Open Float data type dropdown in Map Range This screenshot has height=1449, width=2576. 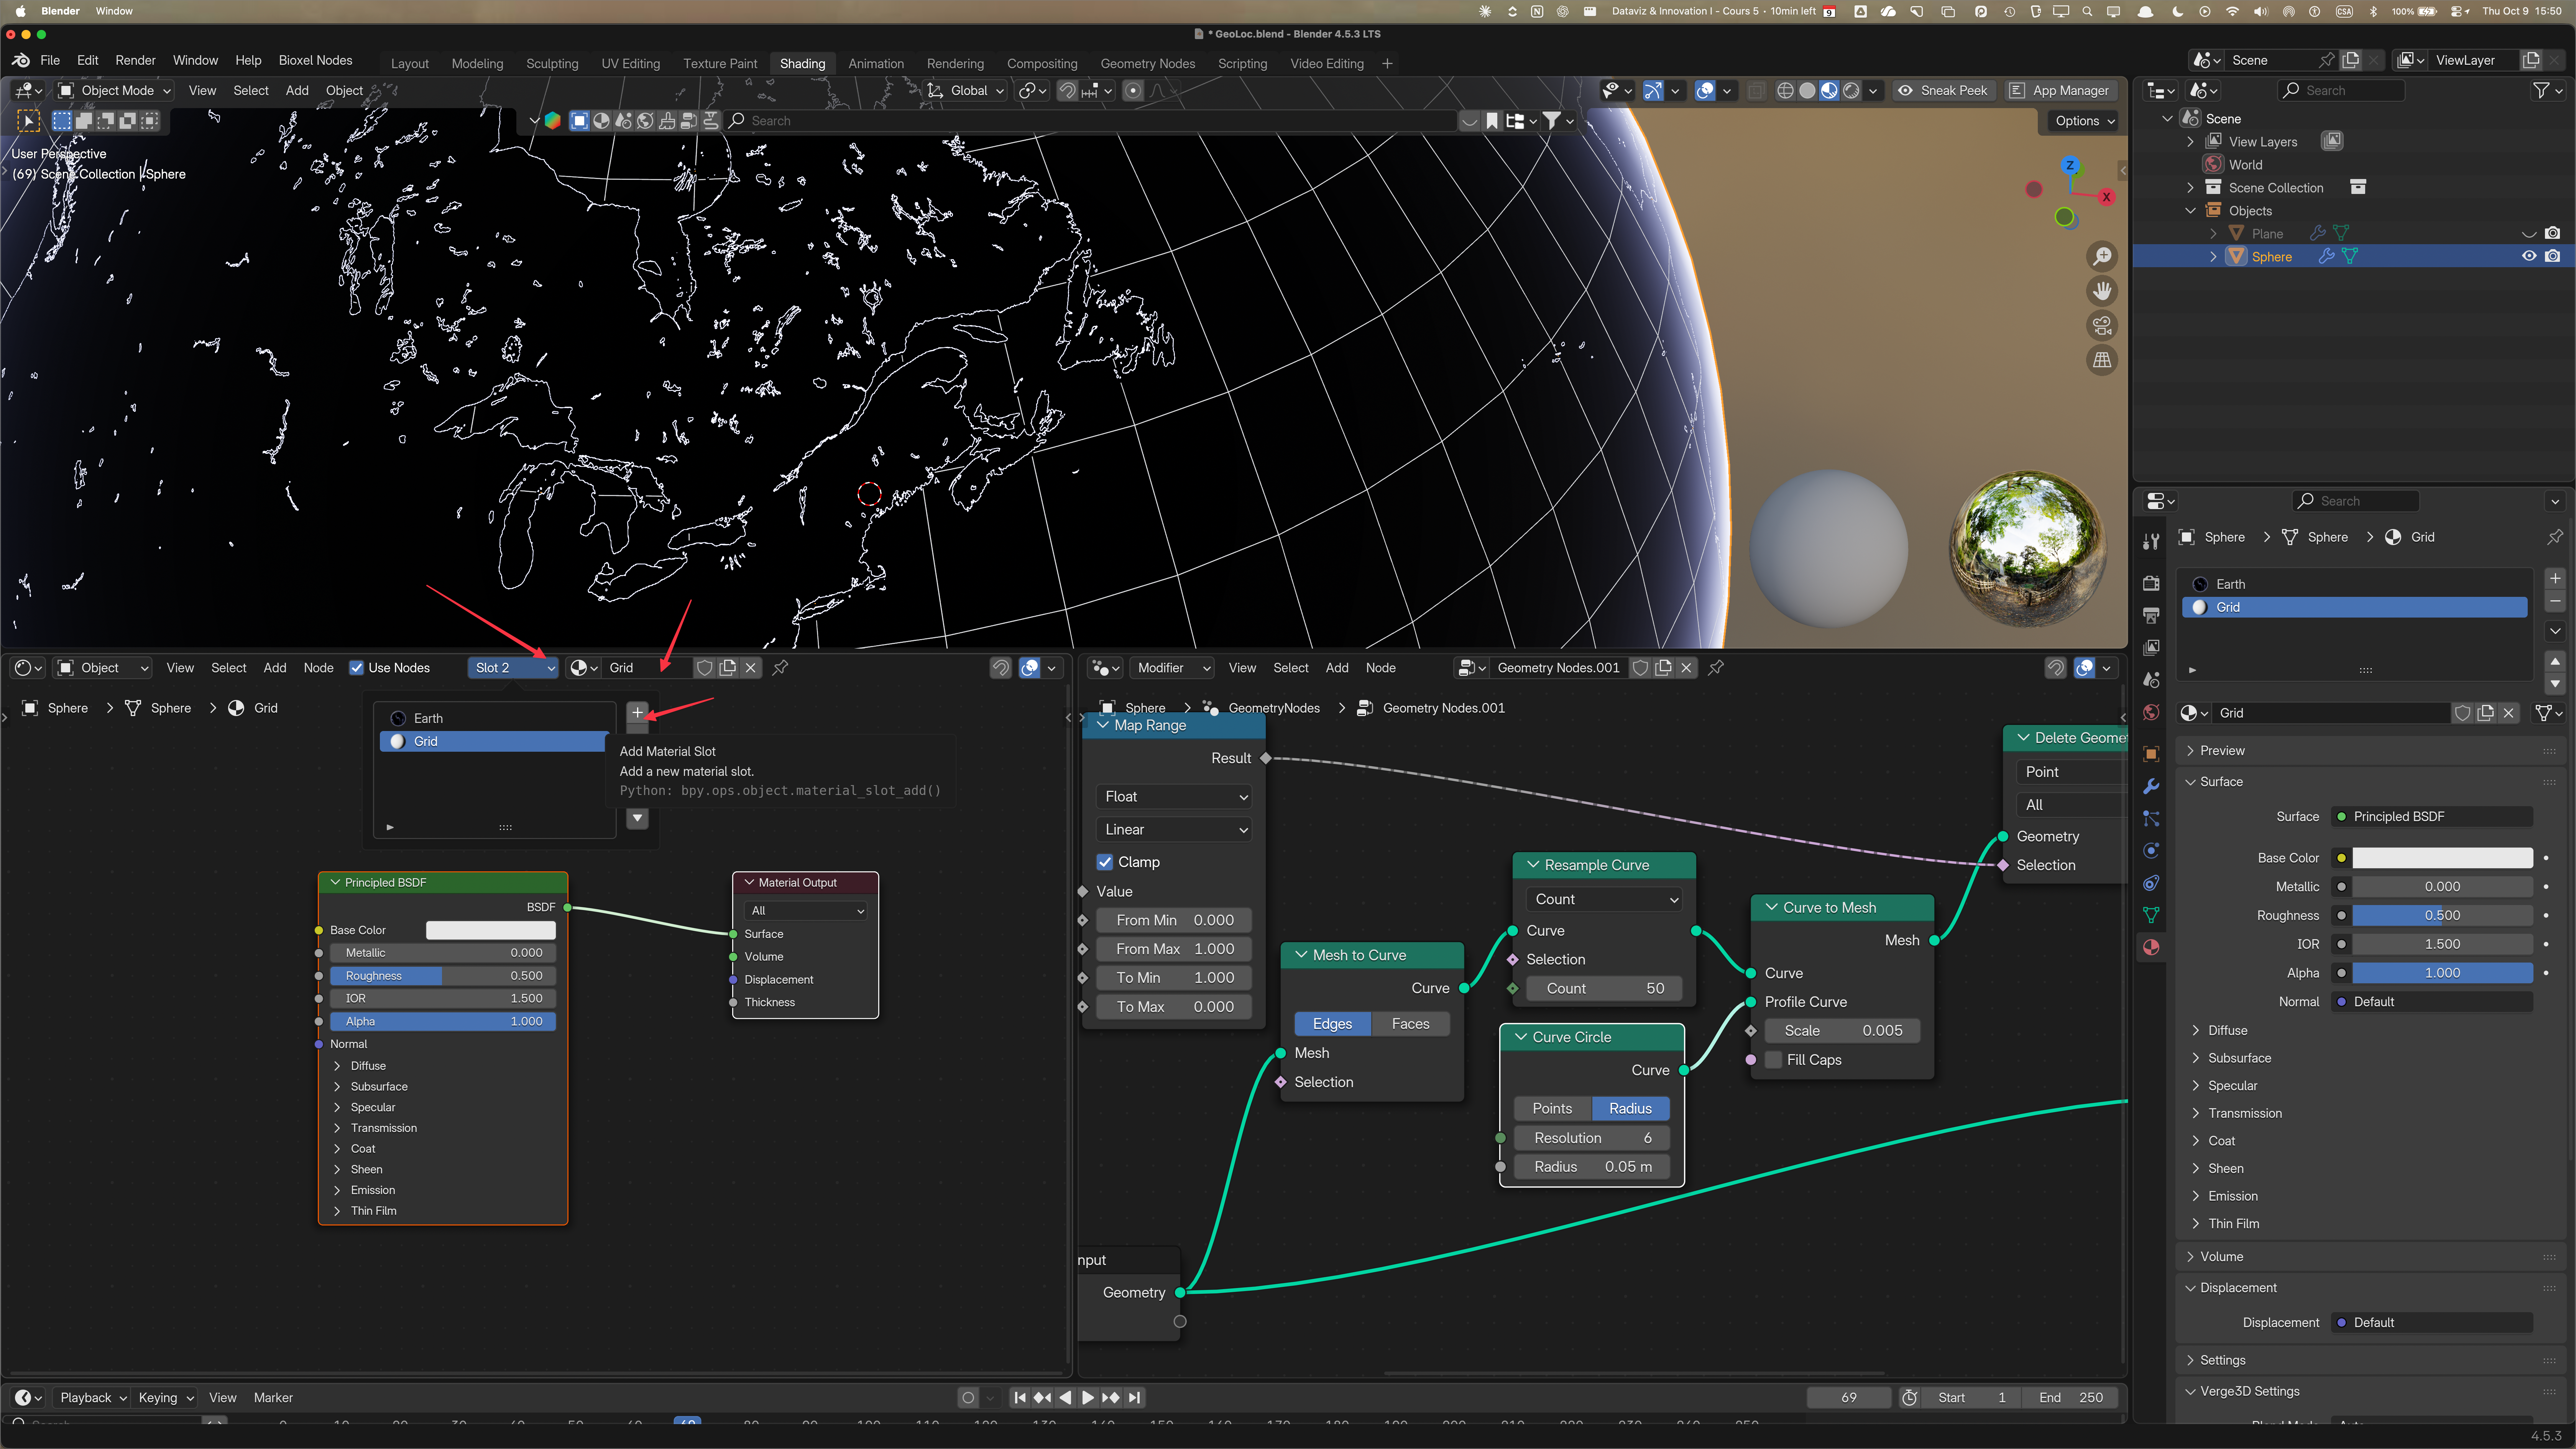tap(1175, 797)
